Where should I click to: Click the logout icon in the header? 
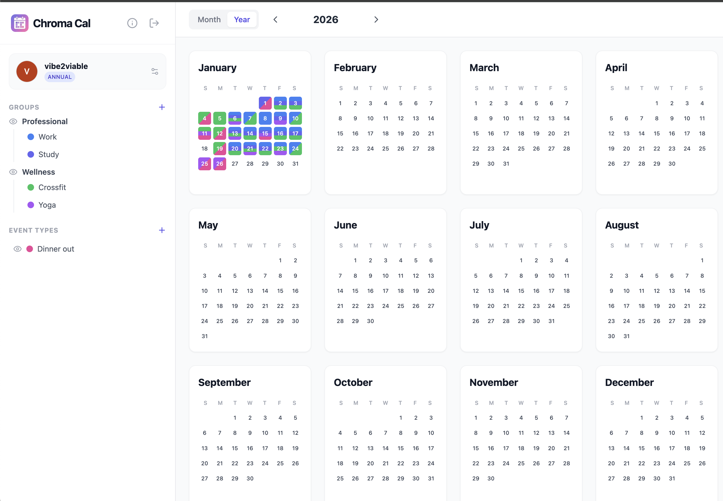point(154,23)
